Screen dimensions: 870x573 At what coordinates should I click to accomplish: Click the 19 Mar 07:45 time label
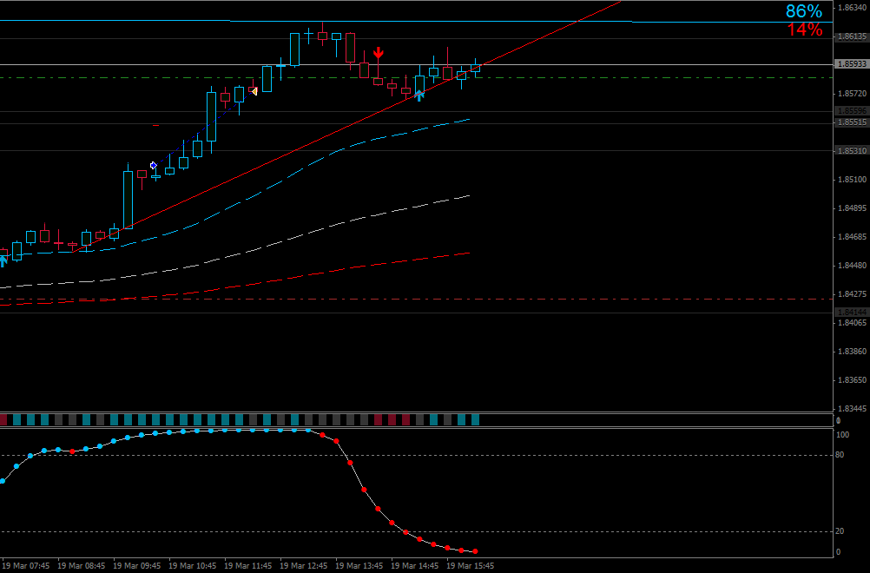[25, 566]
